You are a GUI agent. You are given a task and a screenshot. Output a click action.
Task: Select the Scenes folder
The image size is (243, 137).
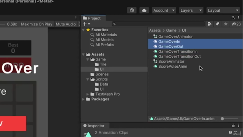[102, 74]
